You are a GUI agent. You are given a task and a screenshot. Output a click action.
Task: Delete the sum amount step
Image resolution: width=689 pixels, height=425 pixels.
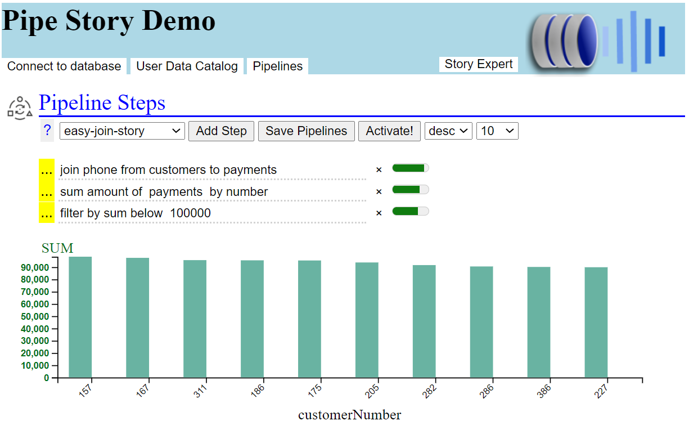pos(379,191)
